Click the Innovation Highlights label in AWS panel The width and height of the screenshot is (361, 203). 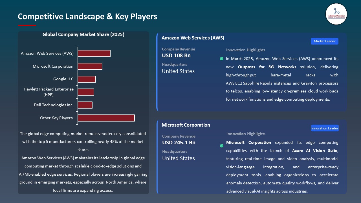[245, 50]
